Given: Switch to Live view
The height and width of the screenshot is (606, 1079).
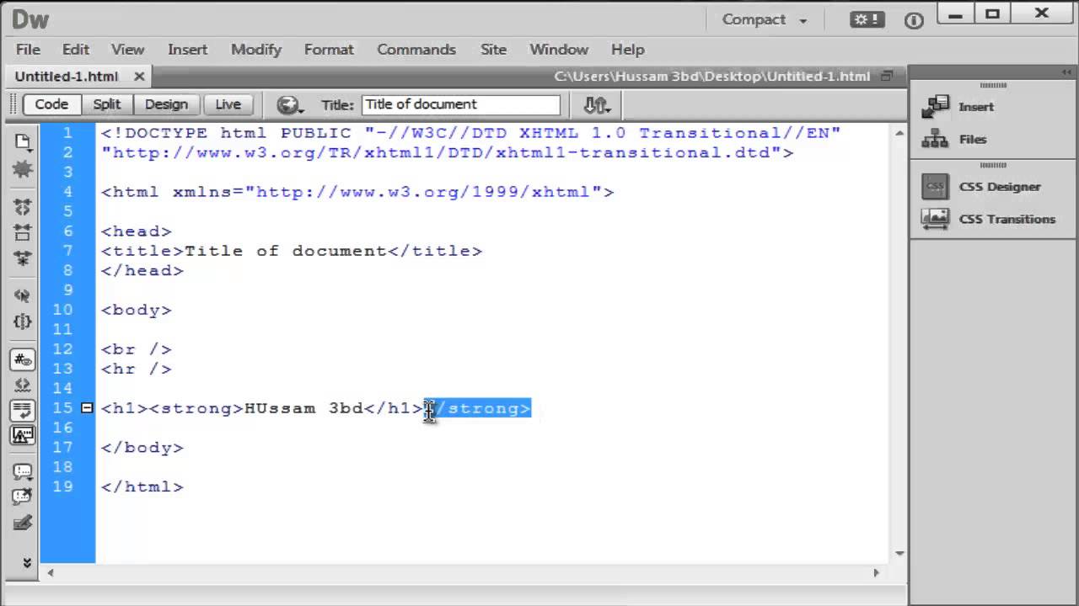Looking at the screenshot, I should [x=228, y=104].
